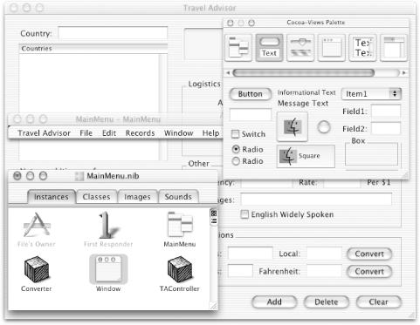Image resolution: width=420 pixels, height=325 pixels.
Task: Open the Edit menu
Action: click(x=109, y=133)
